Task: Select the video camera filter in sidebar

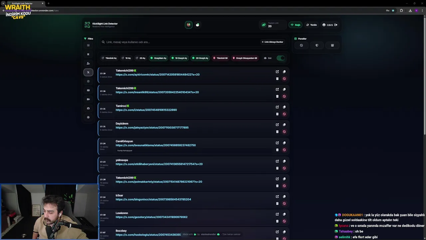Action: coord(88,99)
